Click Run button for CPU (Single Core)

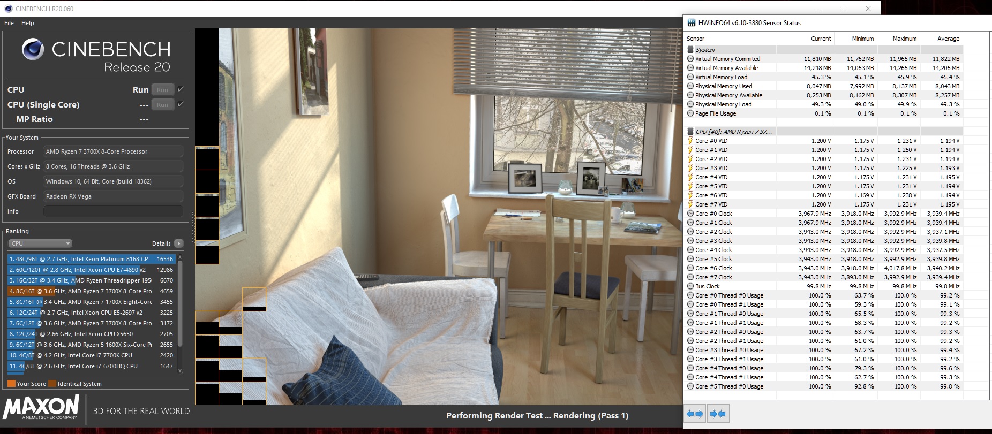coord(163,104)
